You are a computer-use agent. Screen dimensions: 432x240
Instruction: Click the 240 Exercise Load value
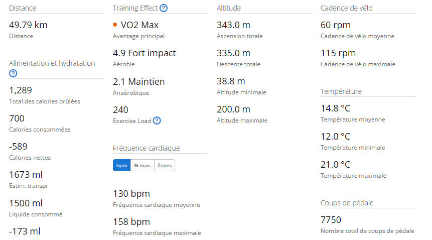(121, 110)
